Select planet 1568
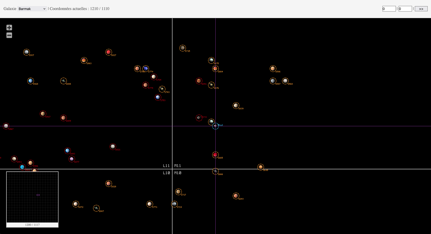The width and height of the screenshot is (431, 234). point(285,81)
